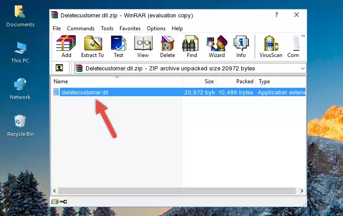Open the View toolbar icon

pos(143,46)
